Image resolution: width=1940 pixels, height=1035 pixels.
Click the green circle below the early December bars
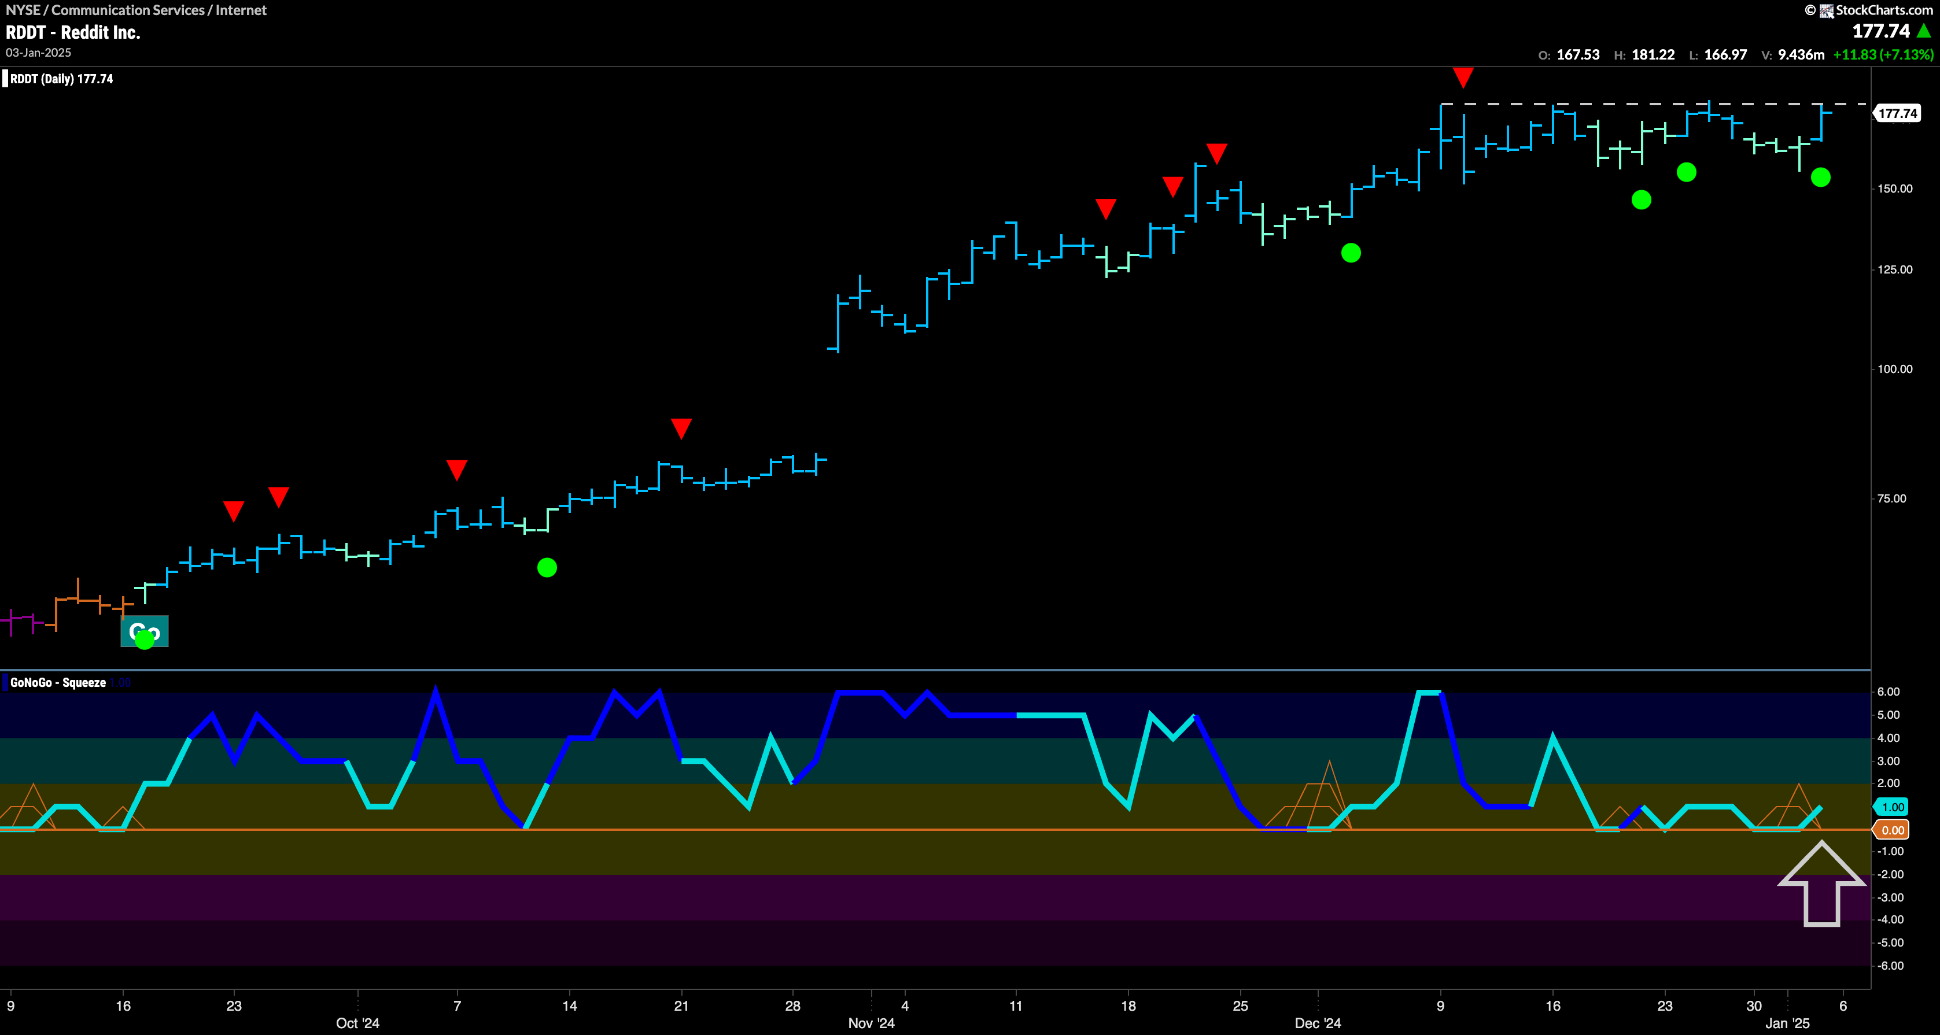[x=1351, y=253]
